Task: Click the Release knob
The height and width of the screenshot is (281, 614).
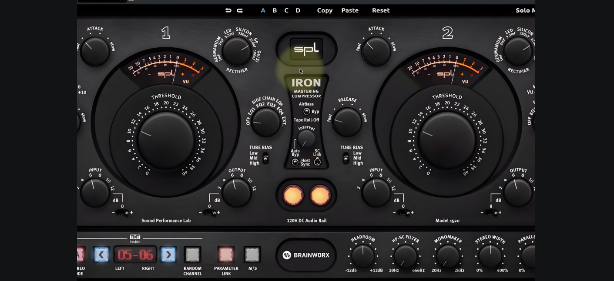Action: point(347,122)
